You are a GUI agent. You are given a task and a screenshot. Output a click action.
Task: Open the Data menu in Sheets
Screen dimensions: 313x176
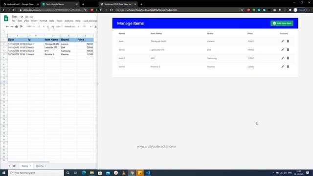(x=52, y=21)
